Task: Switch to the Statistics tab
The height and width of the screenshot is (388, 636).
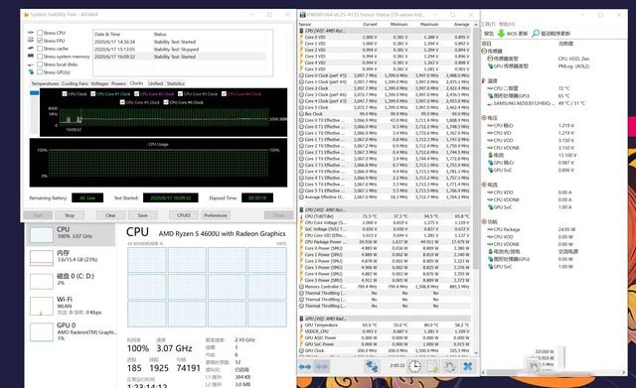Action: click(176, 83)
